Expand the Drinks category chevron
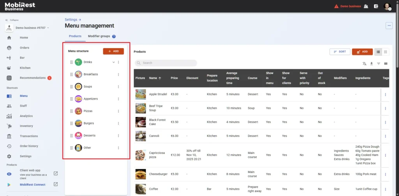This screenshot has width=399, height=196. pos(114,62)
